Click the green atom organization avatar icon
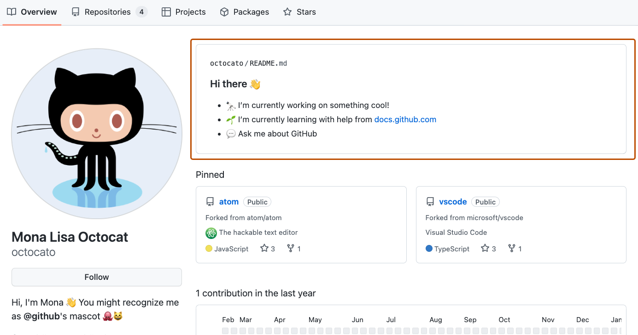 211,233
